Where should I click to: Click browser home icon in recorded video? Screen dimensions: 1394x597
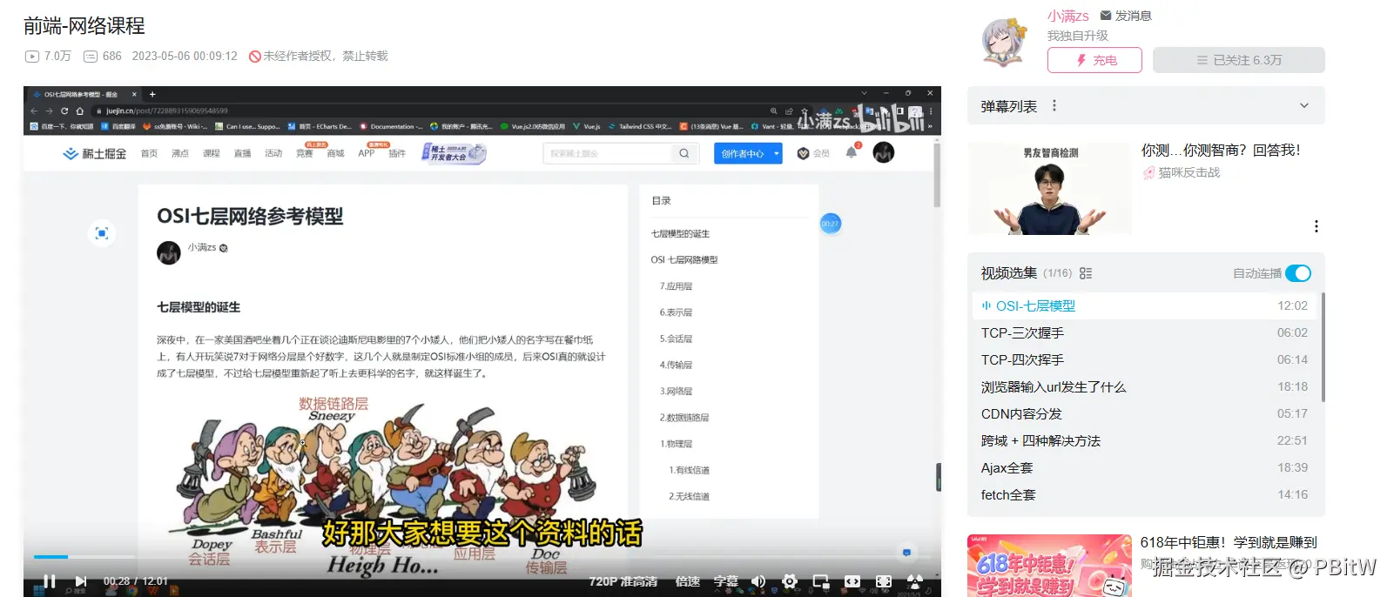coord(80,111)
